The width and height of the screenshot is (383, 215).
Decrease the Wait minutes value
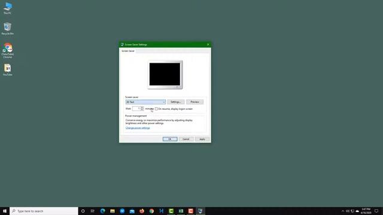pyautogui.click(x=142, y=110)
